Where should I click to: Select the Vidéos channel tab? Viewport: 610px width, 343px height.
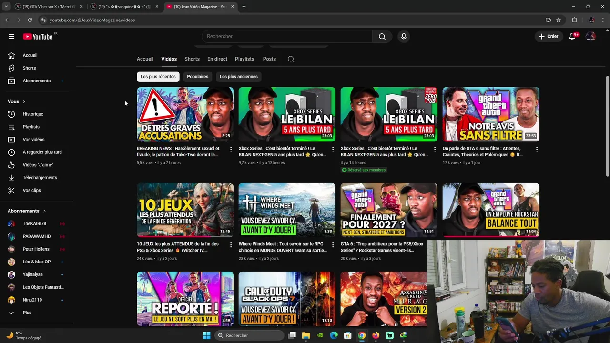[x=169, y=59]
